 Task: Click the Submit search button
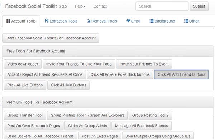(x=199, y=6)
